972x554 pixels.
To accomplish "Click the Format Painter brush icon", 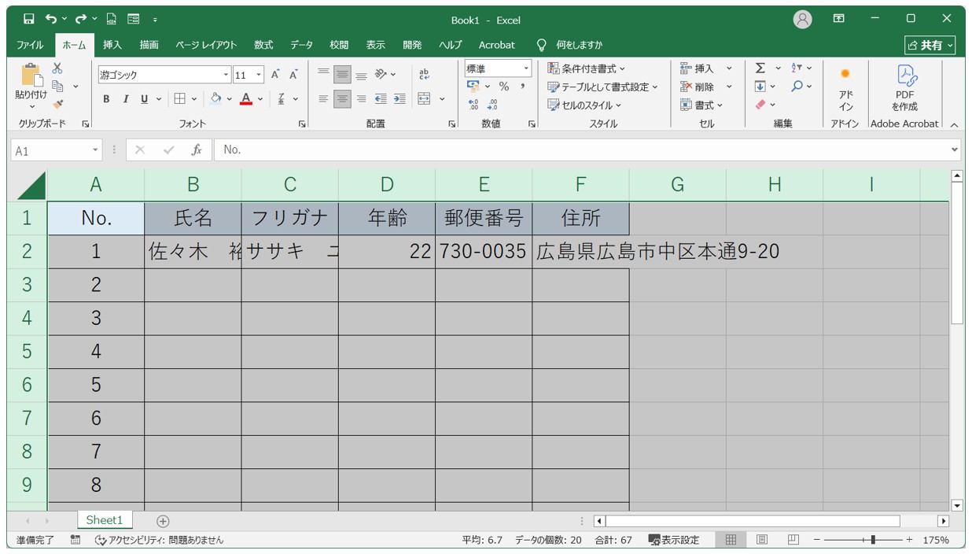I will [x=57, y=103].
